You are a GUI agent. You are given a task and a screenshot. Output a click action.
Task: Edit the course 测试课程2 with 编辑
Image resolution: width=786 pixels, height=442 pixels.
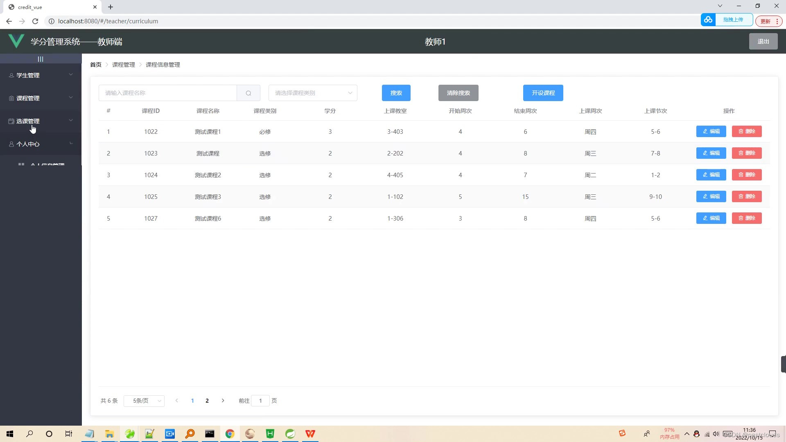pyautogui.click(x=711, y=175)
